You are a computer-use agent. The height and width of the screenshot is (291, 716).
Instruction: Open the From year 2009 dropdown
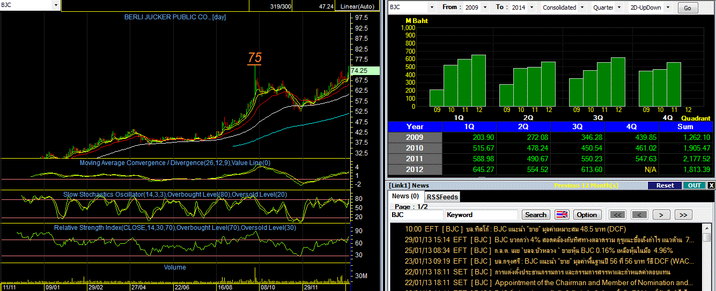pyautogui.click(x=485, y=8)
